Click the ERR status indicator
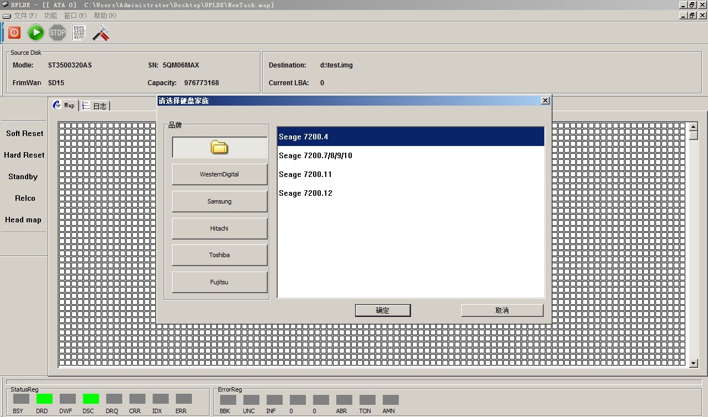Screen dimensions: 708x417 pos(184,399)
